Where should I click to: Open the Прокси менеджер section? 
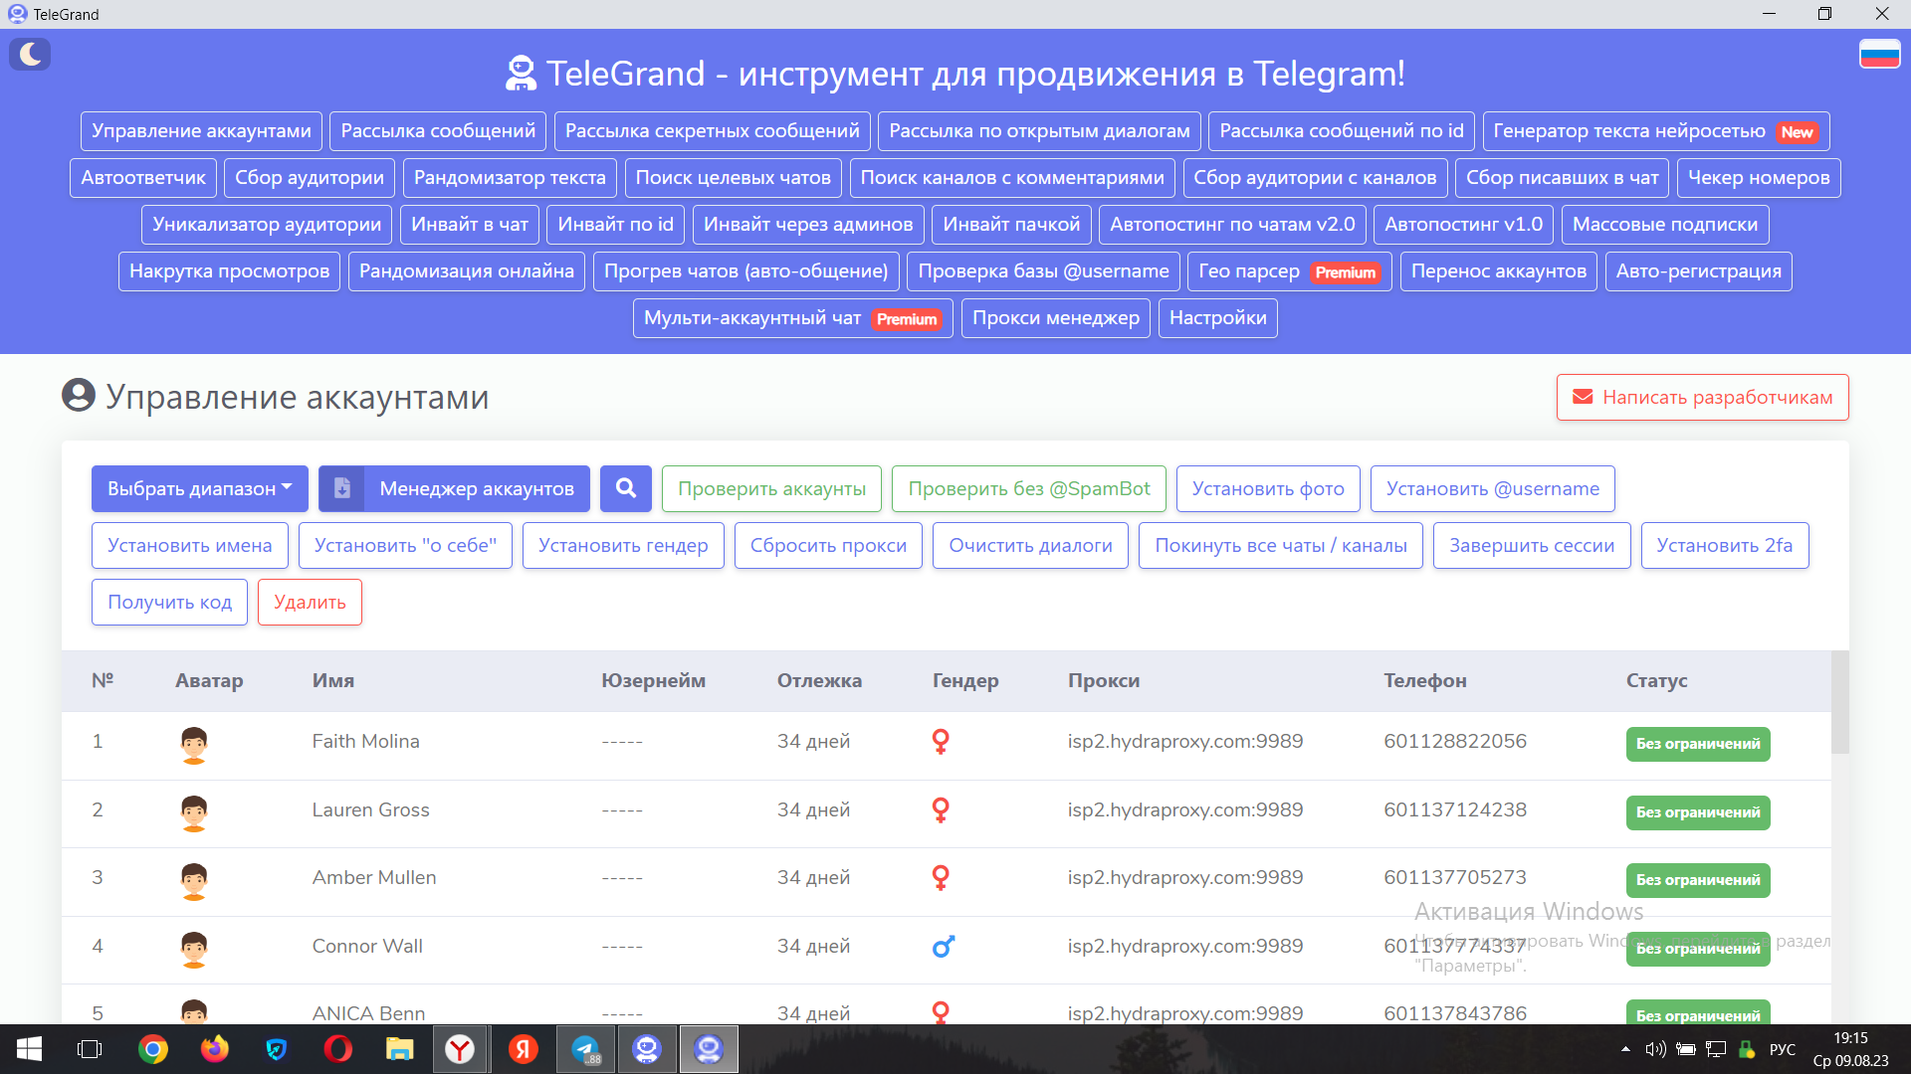(x=1055, y=318)
